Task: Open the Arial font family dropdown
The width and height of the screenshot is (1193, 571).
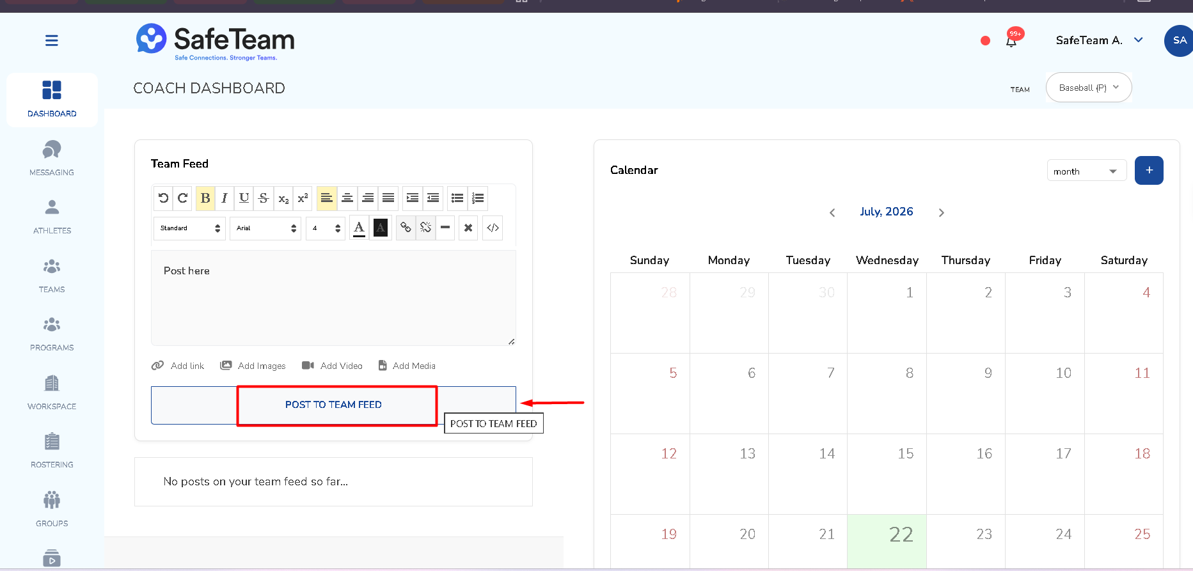Action: click(265, 228)
